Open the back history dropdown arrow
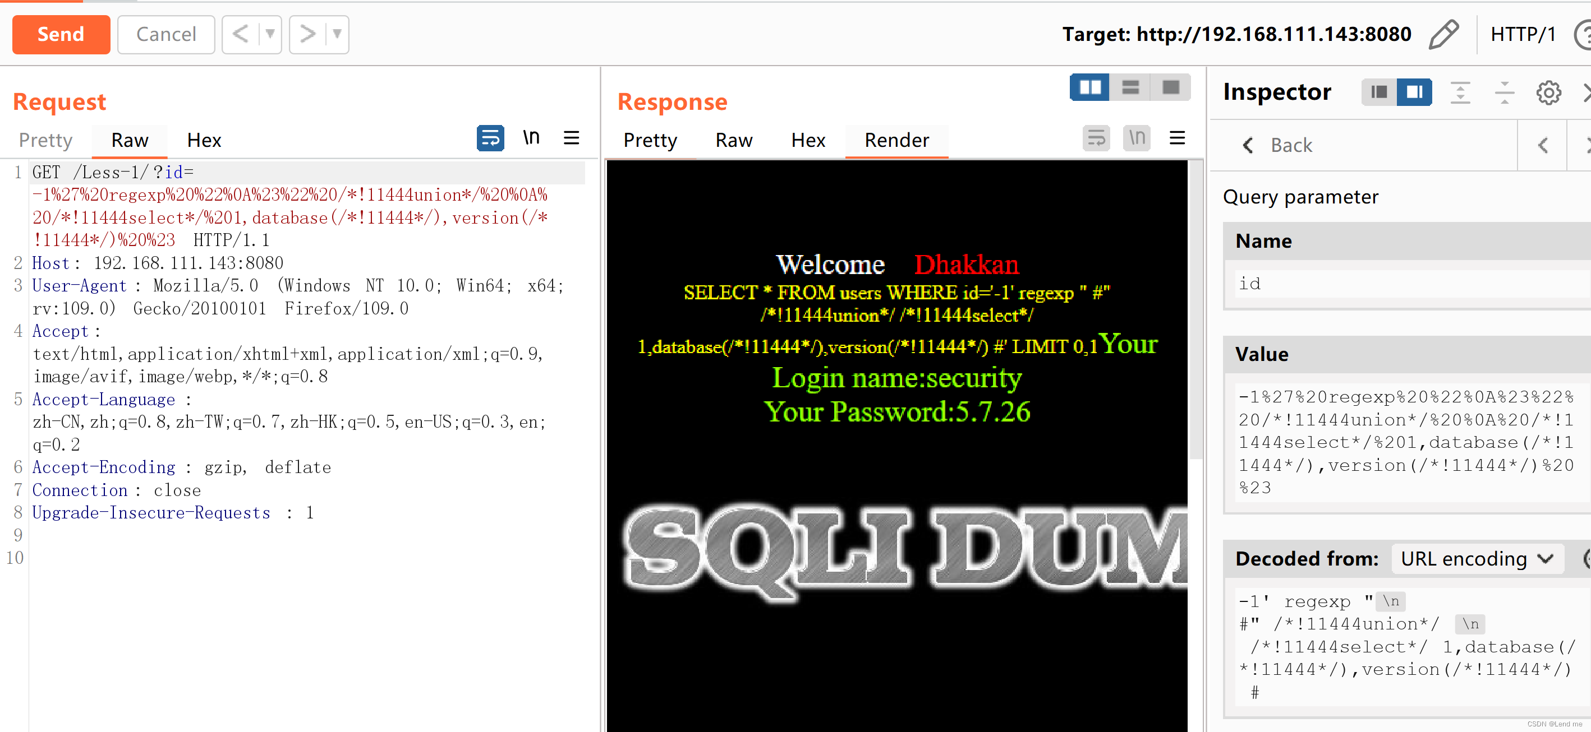The height and width of the screenshot is (732, 1591). tap(270, 34)
